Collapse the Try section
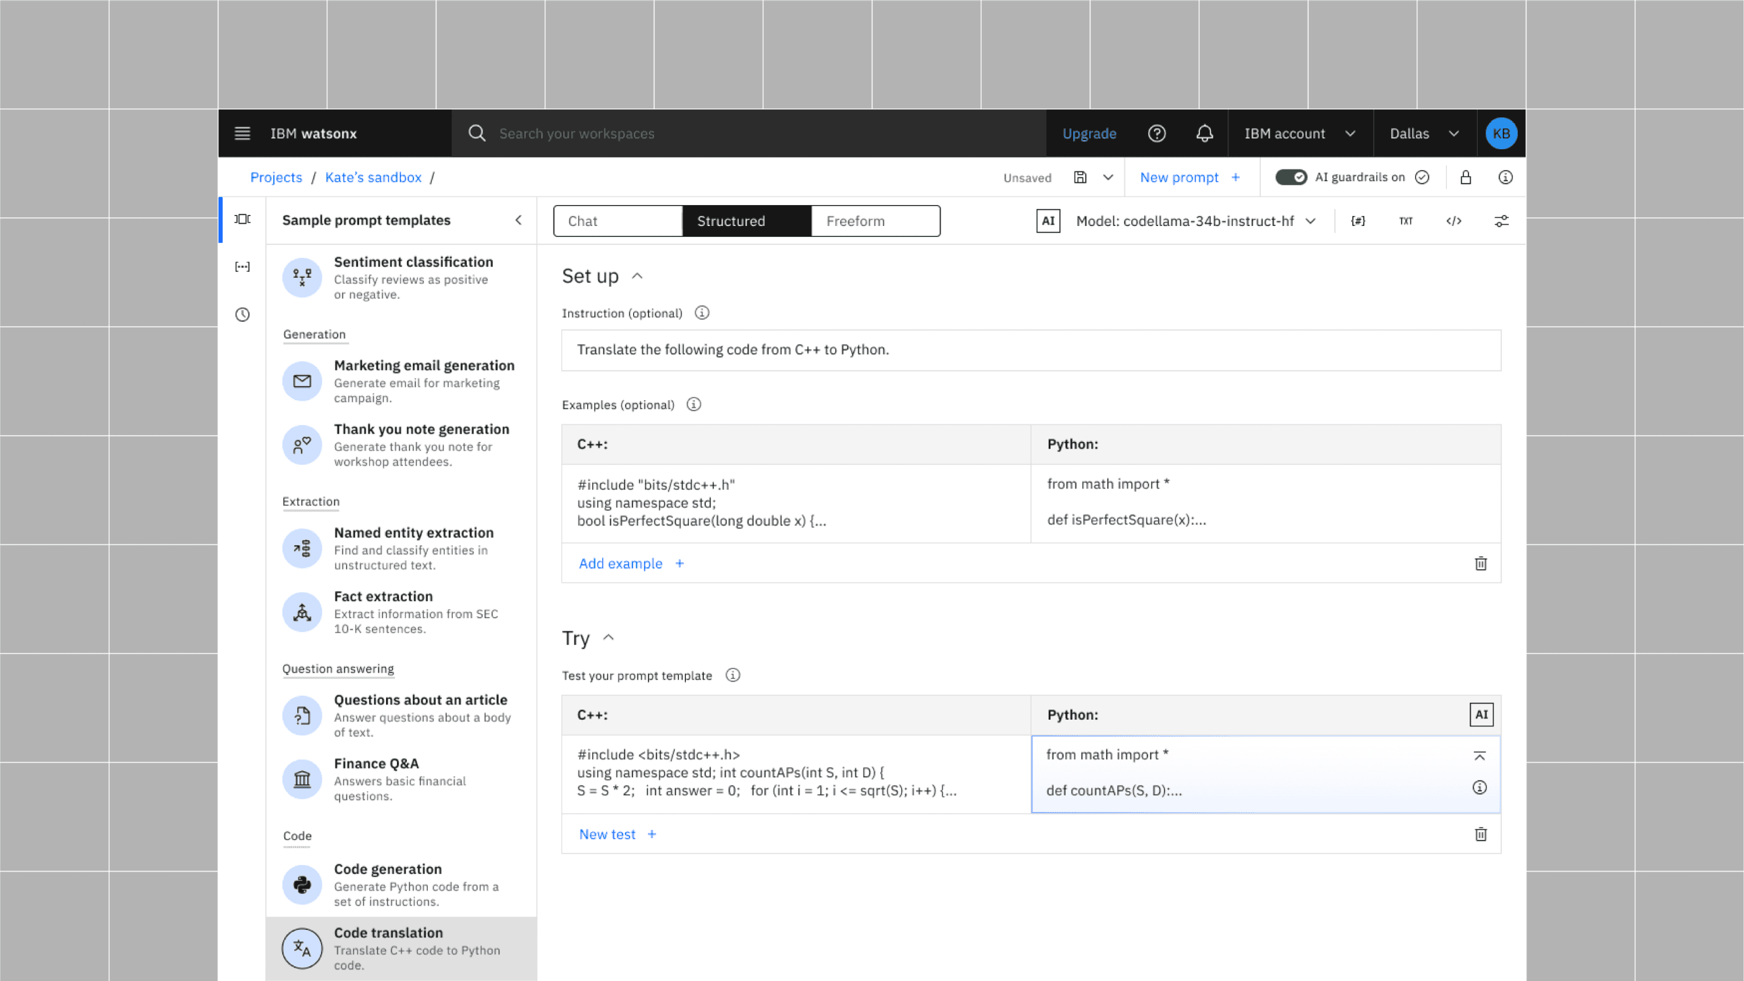The height and width of the screenshot is (981, 1744). tap(608, 637)
